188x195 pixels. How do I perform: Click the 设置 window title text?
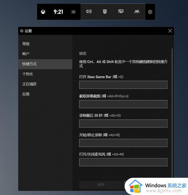pos(28,31)
